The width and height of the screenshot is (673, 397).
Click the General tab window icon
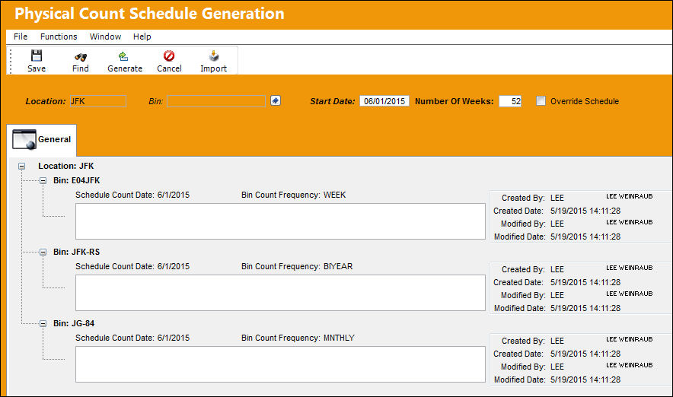click(24, 140)
